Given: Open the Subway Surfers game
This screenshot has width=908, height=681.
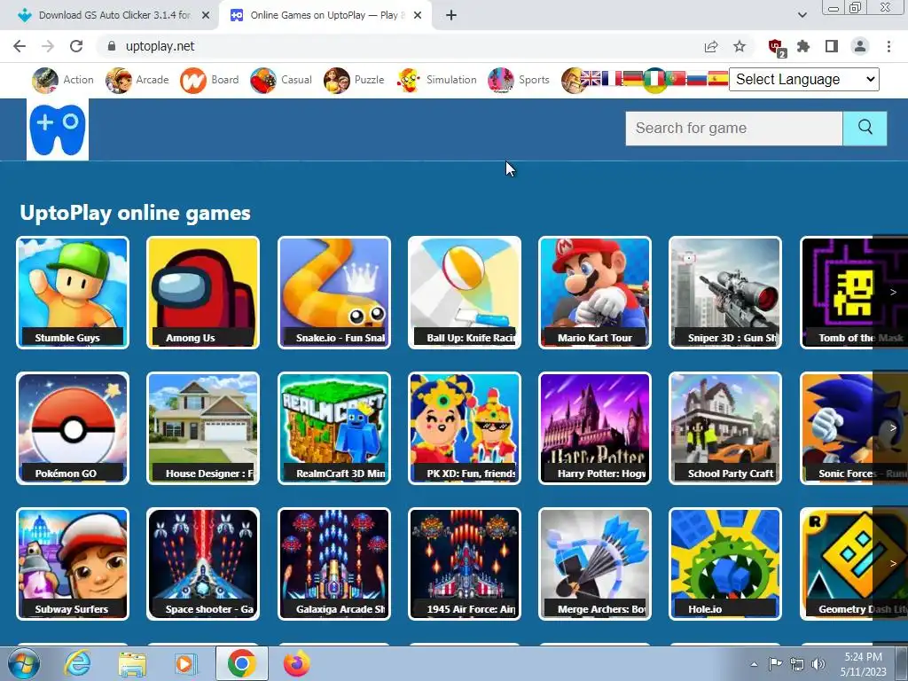Looking at the screenshot, I should click(73, 564).
